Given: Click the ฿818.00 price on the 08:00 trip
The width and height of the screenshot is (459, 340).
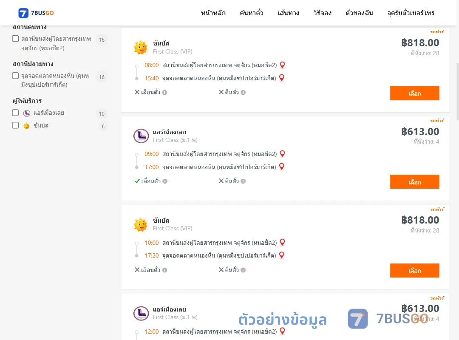Looking at the screenshot, I should click(420, 43).
